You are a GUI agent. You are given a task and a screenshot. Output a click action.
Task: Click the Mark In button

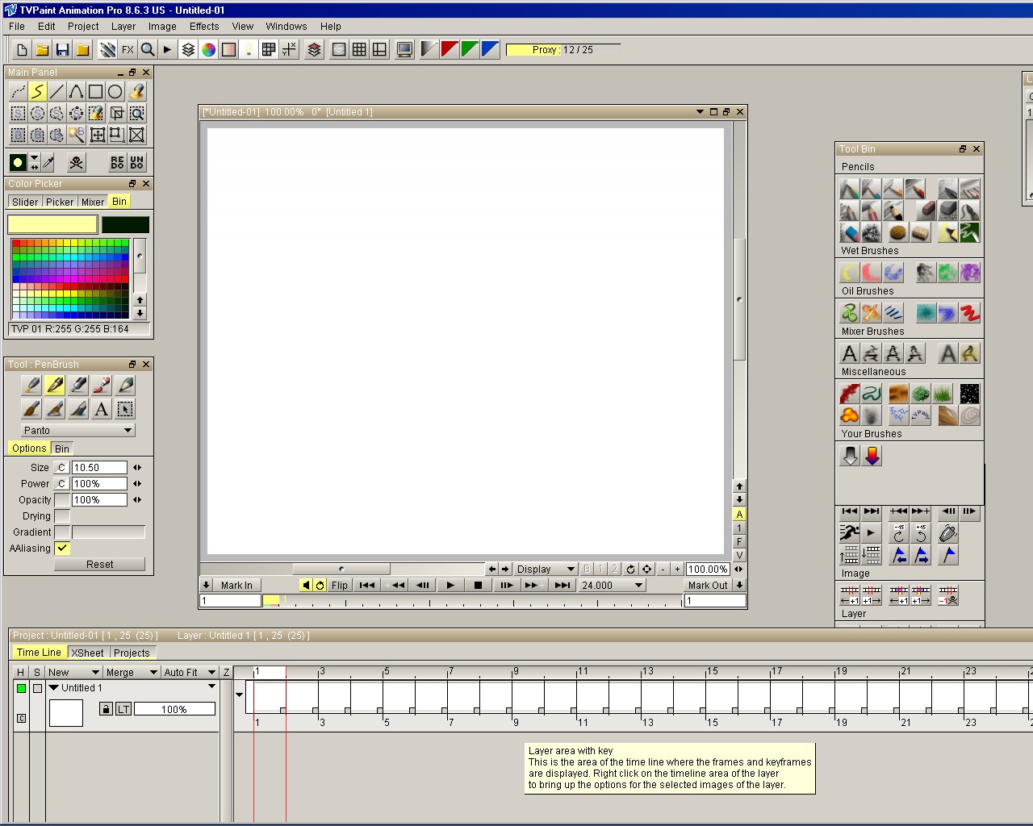(236, 586)
